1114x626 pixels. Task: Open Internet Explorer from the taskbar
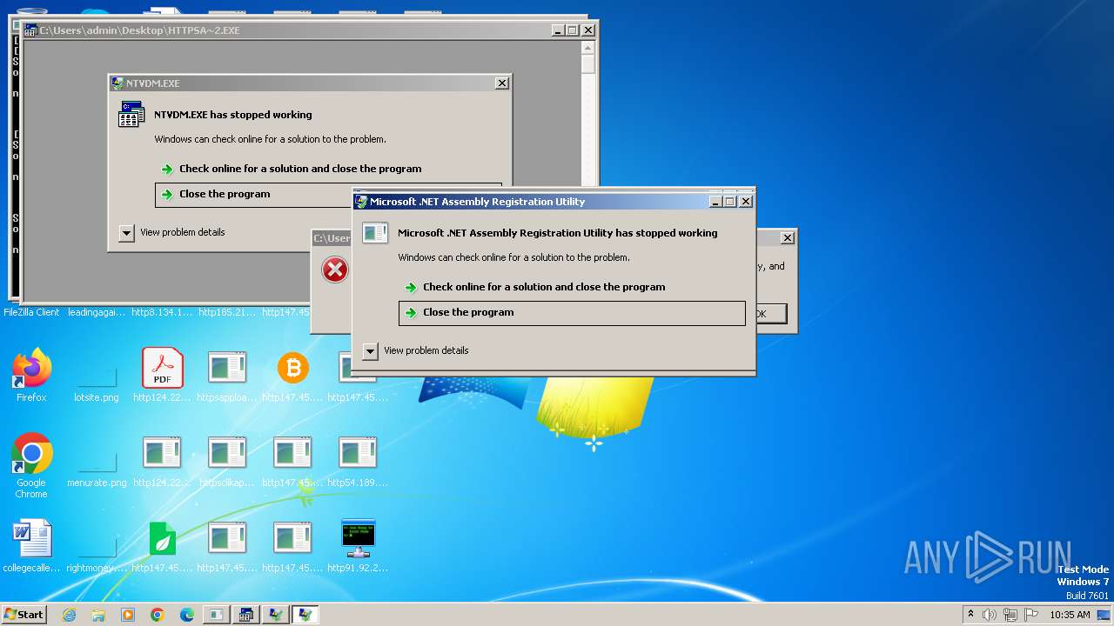(x=69, y=615)
